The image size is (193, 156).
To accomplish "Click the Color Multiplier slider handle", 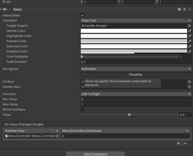I will pos(82,56).
